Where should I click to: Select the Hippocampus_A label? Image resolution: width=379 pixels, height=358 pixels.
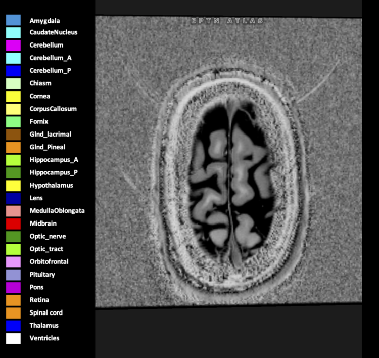coord(54,160)
